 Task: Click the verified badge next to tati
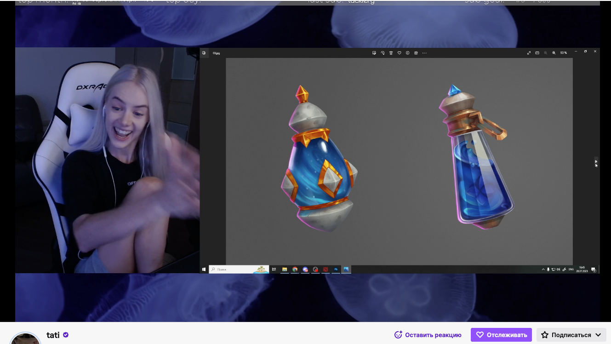coord(66,335)
